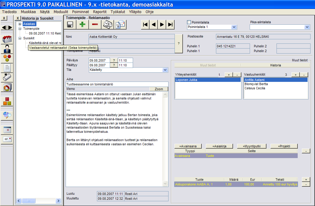Jump to the first record
This screenshot has height=206, width=315.
(145, 25)
